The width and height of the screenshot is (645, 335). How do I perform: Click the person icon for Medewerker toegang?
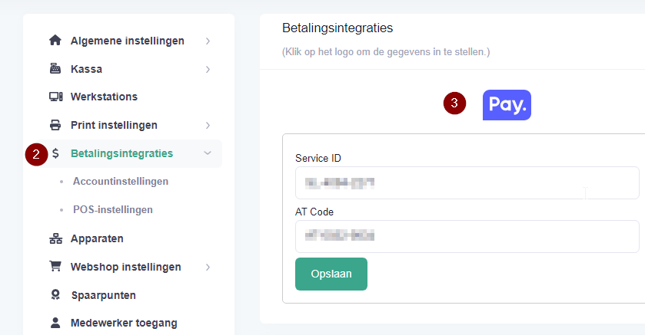(55, 323)
